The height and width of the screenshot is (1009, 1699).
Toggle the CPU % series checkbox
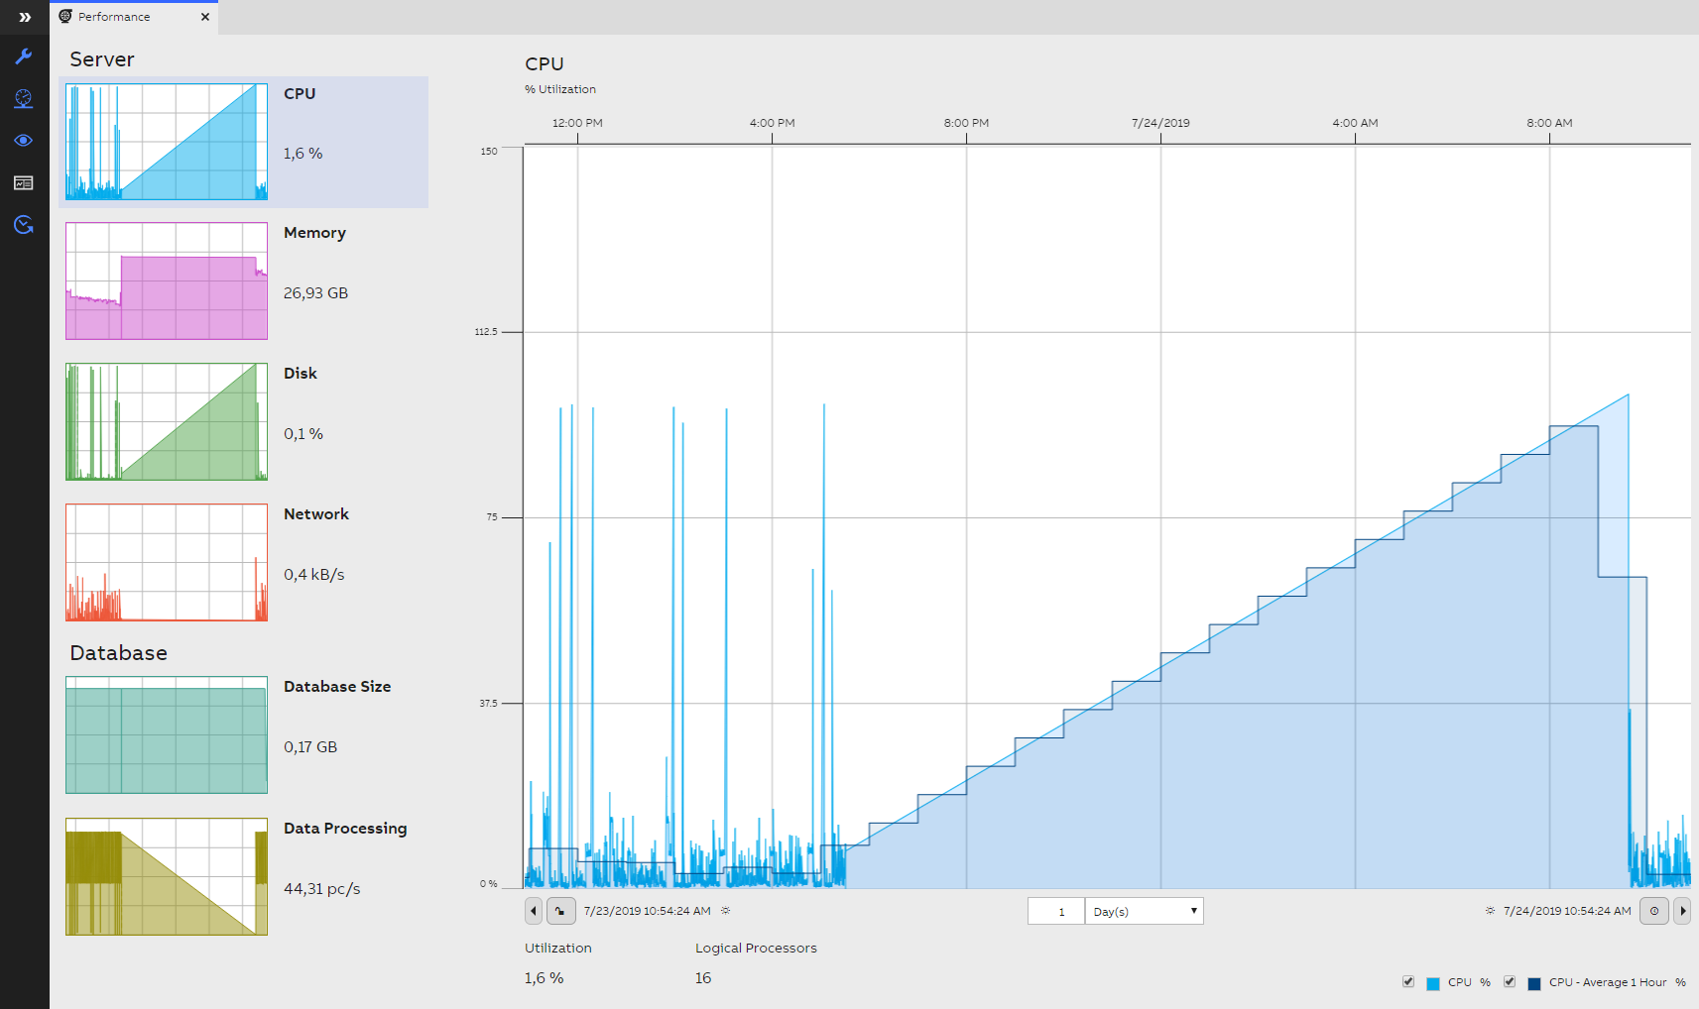(1408, 982)
